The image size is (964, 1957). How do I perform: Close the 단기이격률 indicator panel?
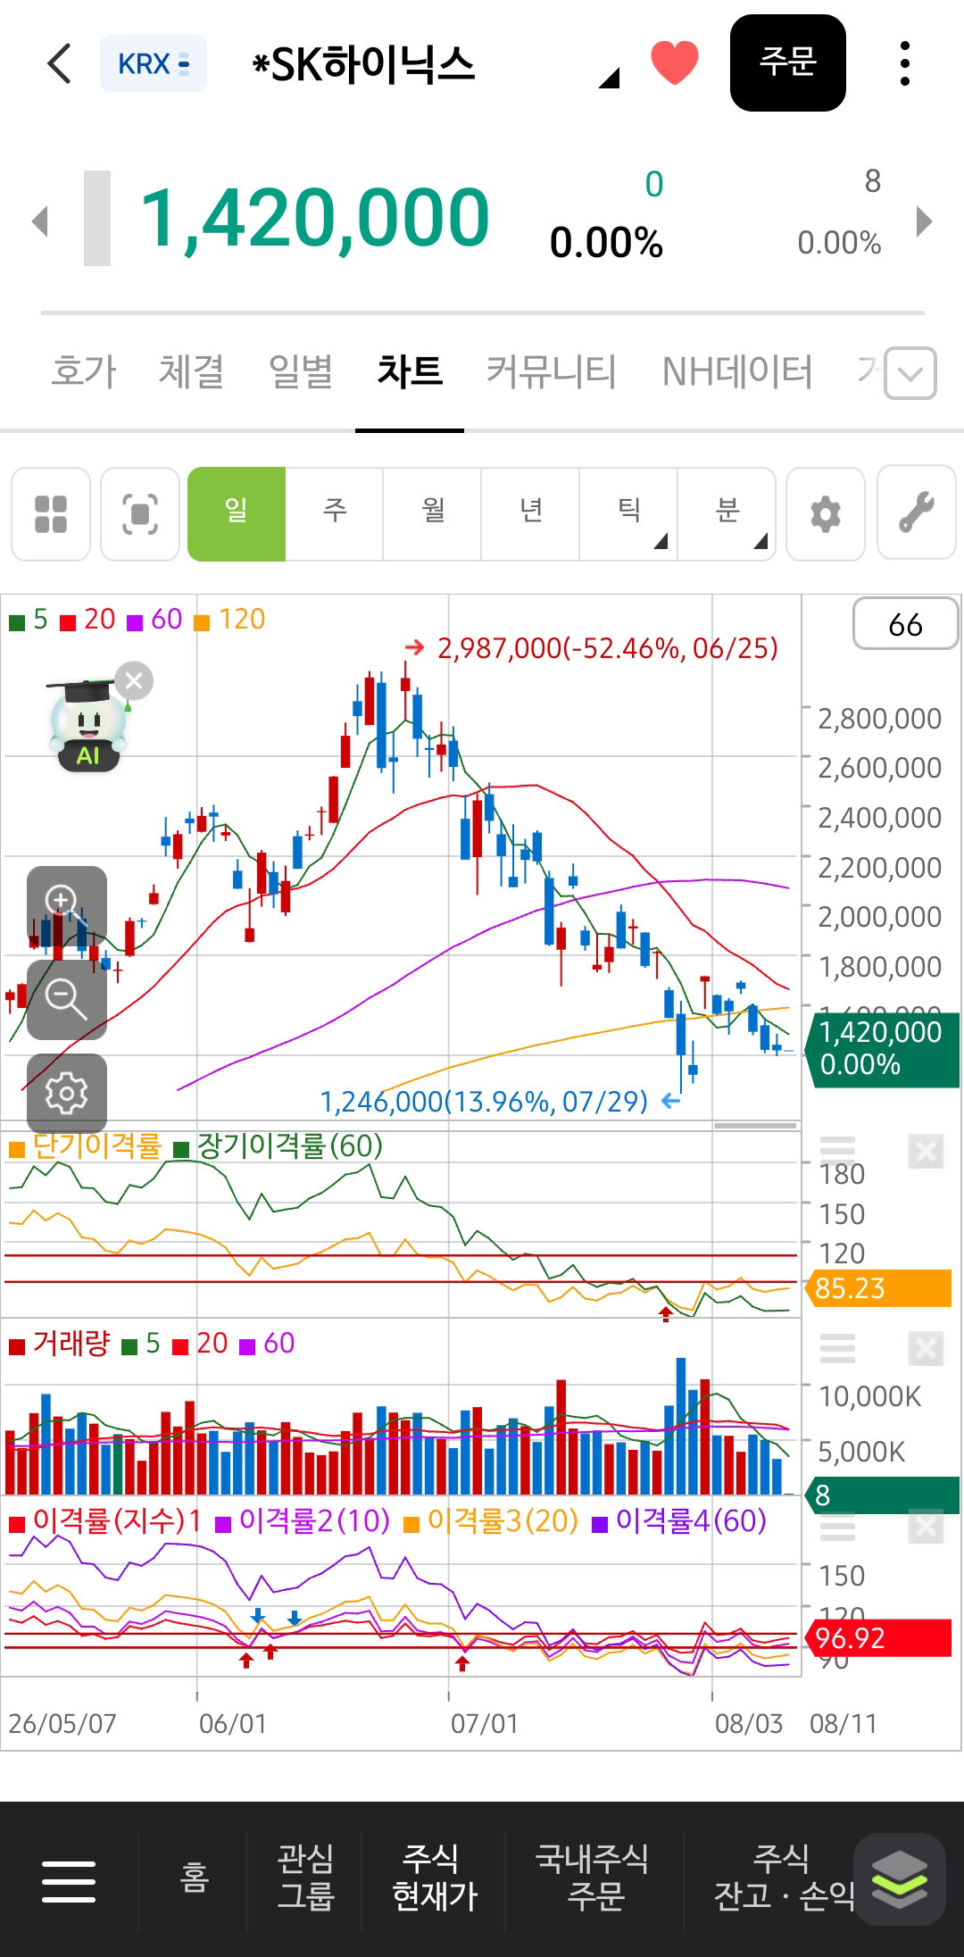click(x=926, y=1152)
